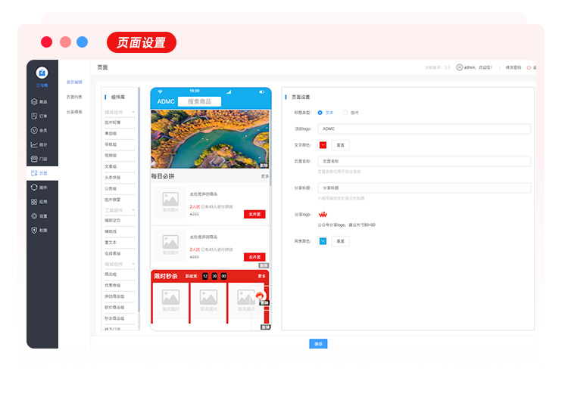Click the blue 保存 button

[x=318, y=344]
